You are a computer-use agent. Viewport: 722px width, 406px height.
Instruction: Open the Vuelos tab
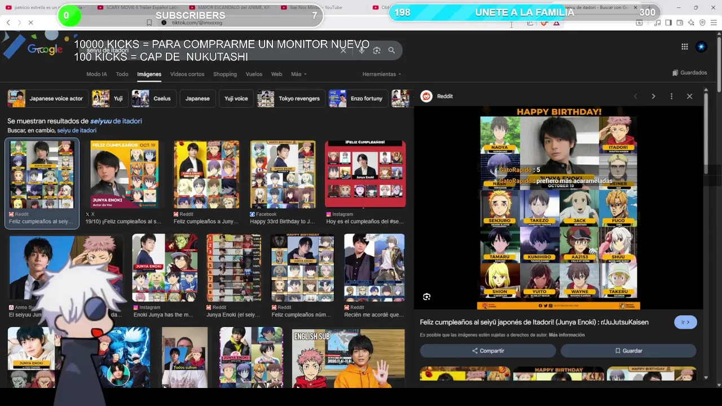click(254, 74)
